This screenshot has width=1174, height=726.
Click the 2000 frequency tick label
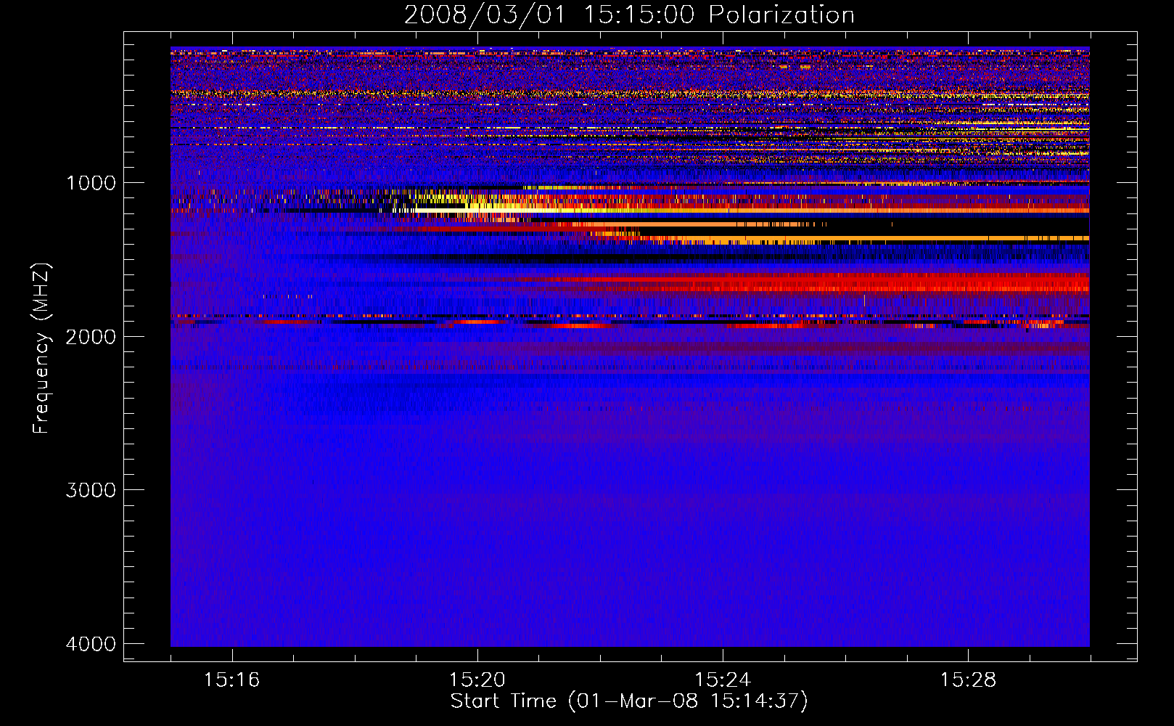[x=91, y=337]
